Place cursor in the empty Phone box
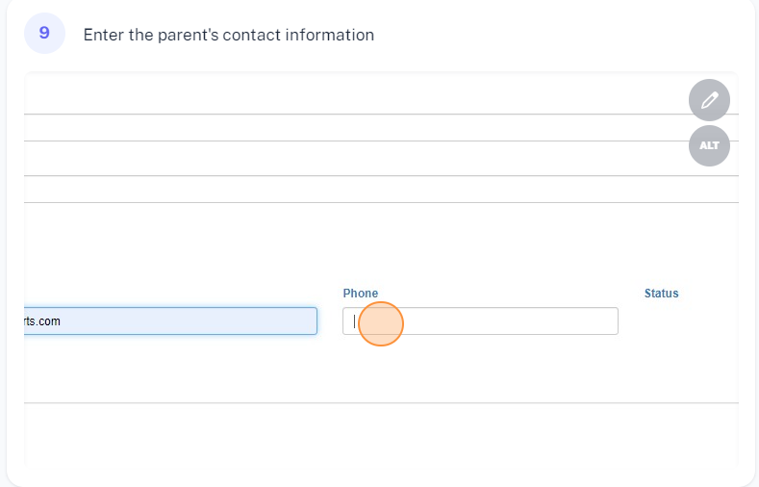The height and width of the screenshot is (487, 759). click(x=500, y=321)
